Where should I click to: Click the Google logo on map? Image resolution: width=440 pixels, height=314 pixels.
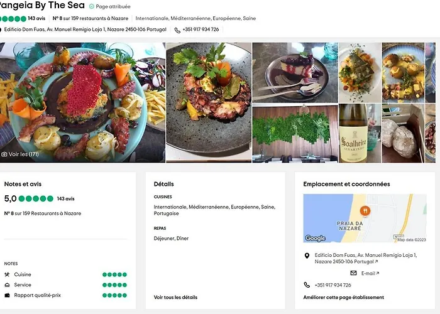[316, 238]
